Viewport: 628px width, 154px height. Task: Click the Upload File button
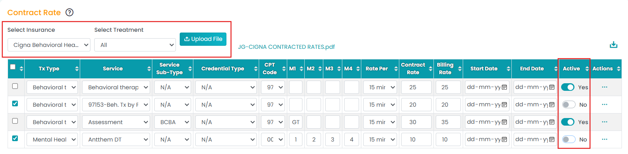[203, 39]
